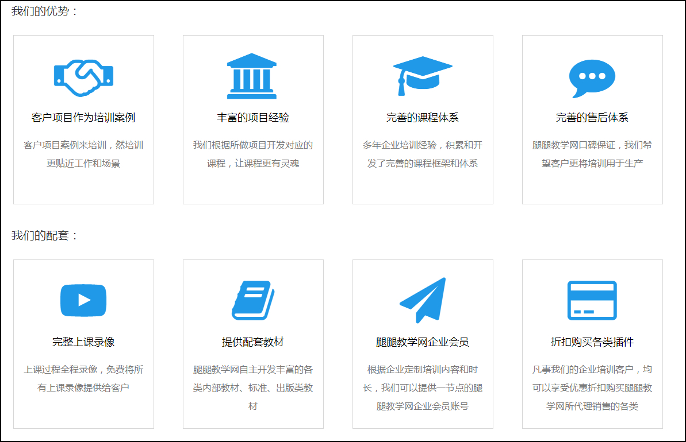Select the title 腿腿教学网企业会员
This screenshot has width=686, height=442.
coord(423,342)
